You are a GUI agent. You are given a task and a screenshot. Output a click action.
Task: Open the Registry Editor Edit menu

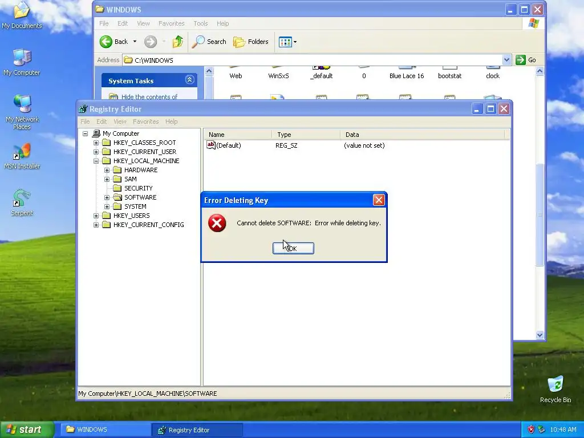(x=102, y=121)
